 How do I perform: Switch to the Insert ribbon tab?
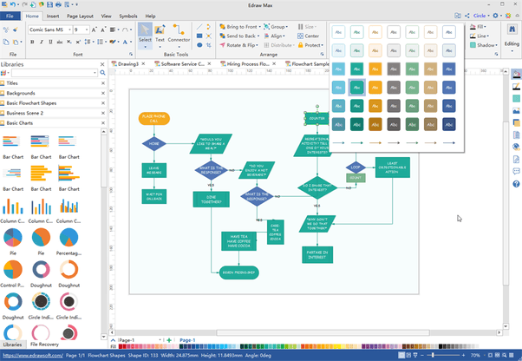click(x=54, y=16)
